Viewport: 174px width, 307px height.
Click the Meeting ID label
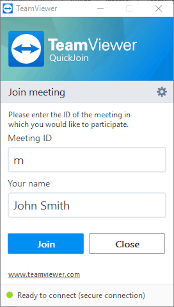(x=30, y=138)
